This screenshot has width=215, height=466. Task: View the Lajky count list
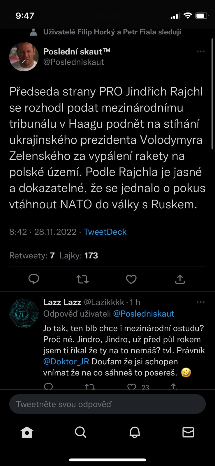(x=79, y=256)
